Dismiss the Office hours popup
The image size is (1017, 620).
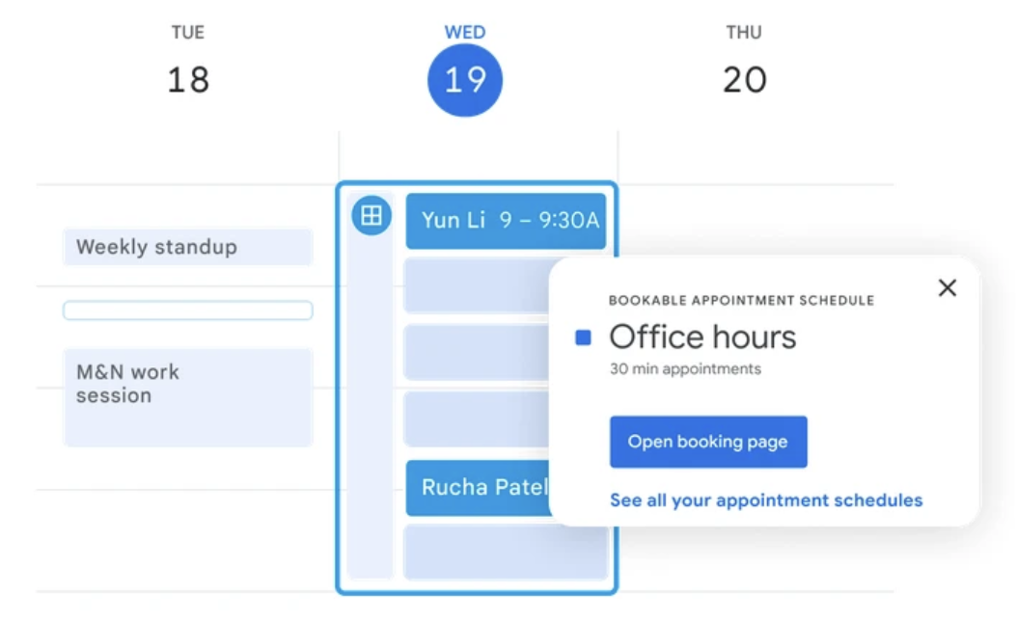point(947,287)
